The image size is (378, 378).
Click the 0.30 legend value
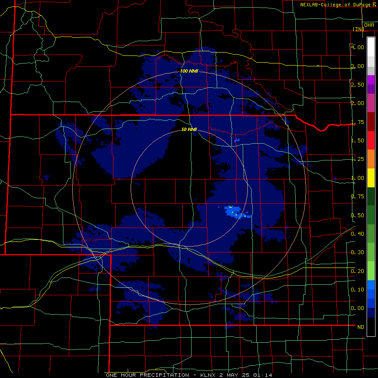[x=357, y=252]
